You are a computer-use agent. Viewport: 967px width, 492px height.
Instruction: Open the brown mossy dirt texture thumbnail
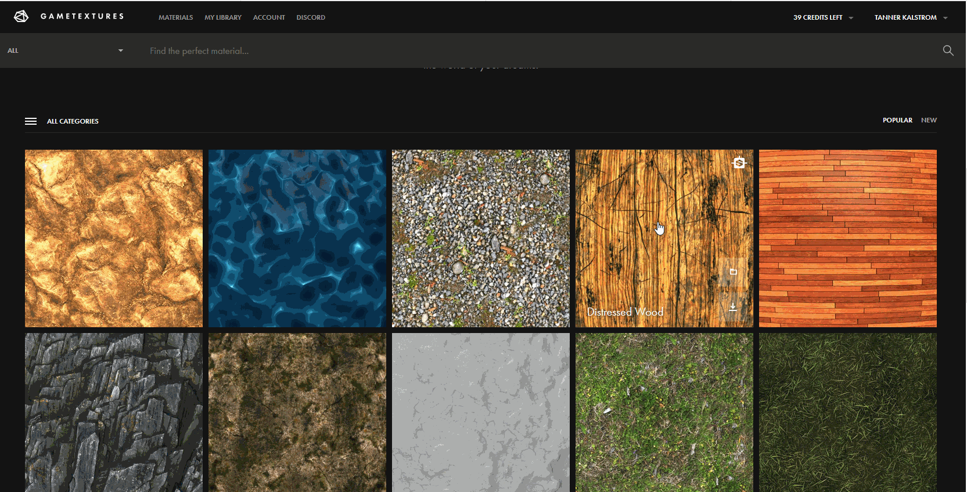[297, 413]
